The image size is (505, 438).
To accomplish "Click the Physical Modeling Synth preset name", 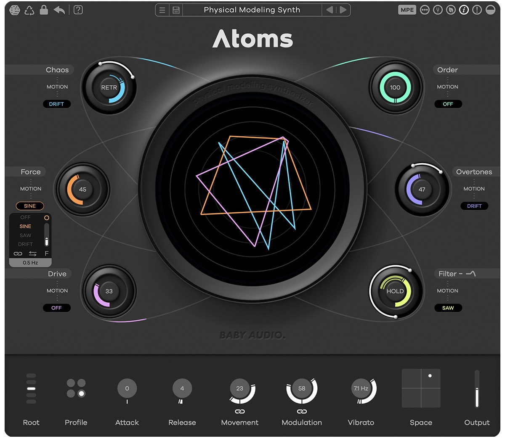I will point(252,10).
